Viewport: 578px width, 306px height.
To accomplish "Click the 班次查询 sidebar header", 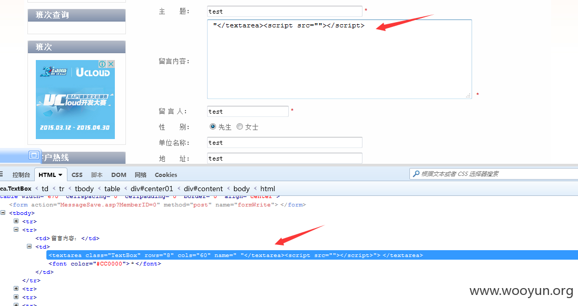I will 77,15.
